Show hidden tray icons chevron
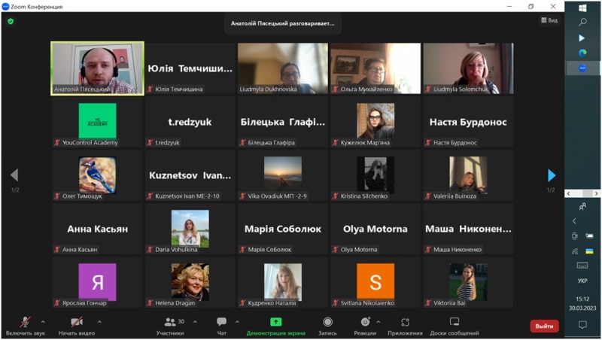602x340 pixels. pos(574,220)
